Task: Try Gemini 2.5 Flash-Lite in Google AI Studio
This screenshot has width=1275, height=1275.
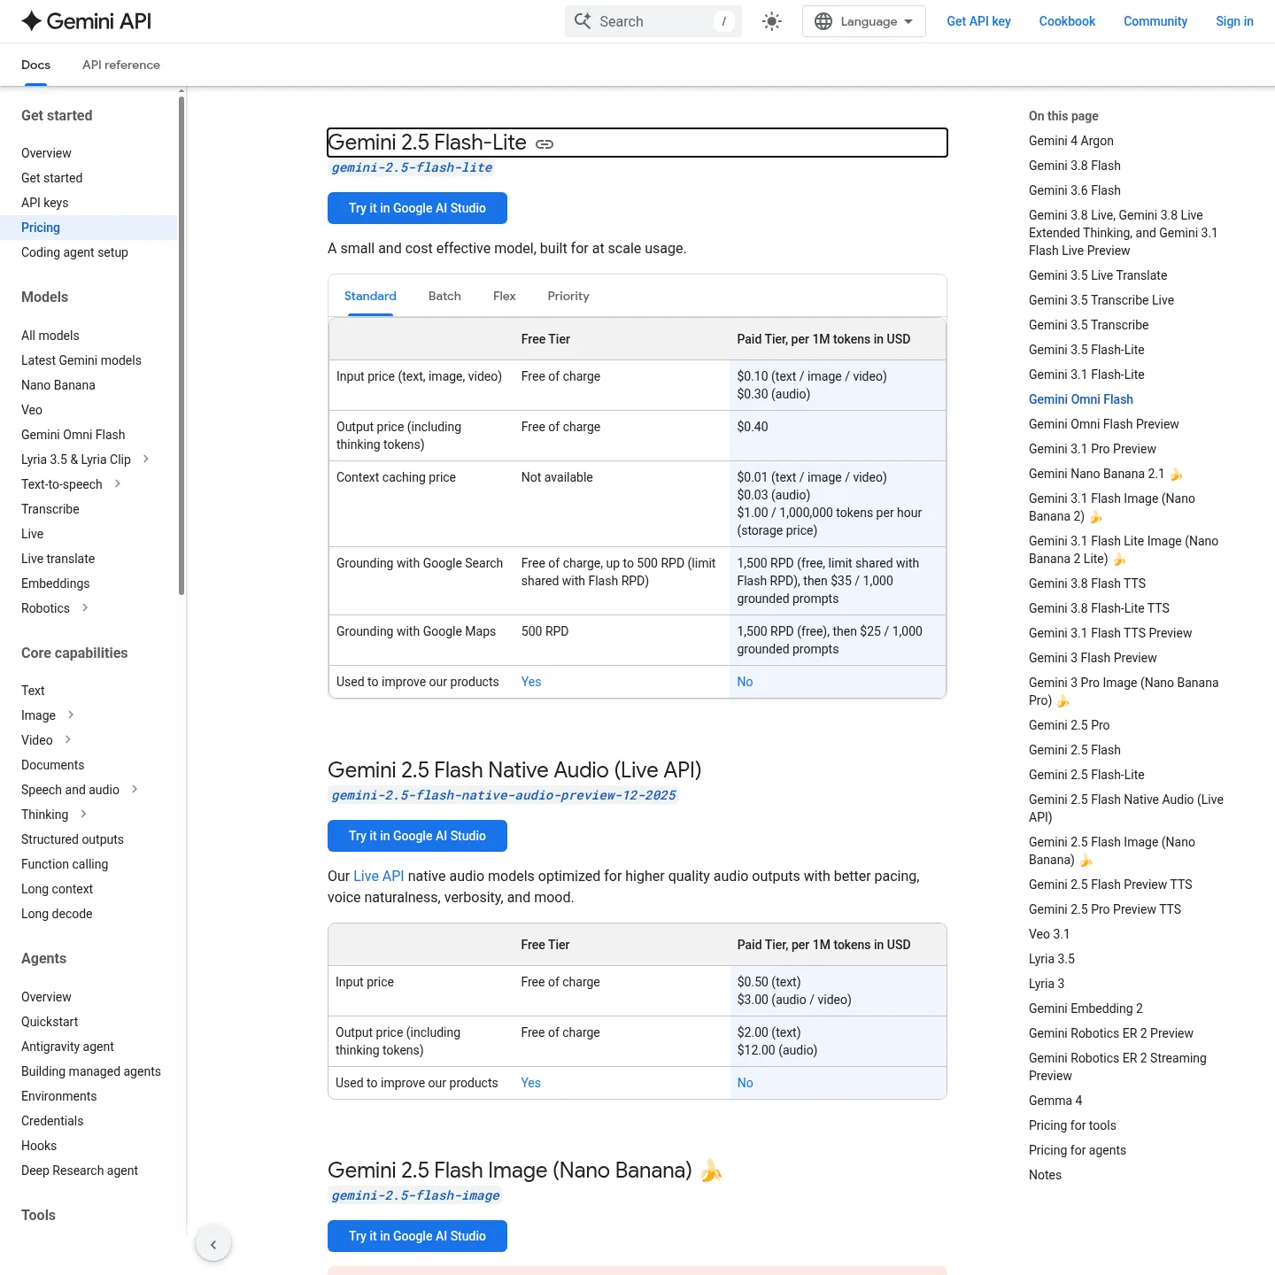Action: (x=417, y=208)
